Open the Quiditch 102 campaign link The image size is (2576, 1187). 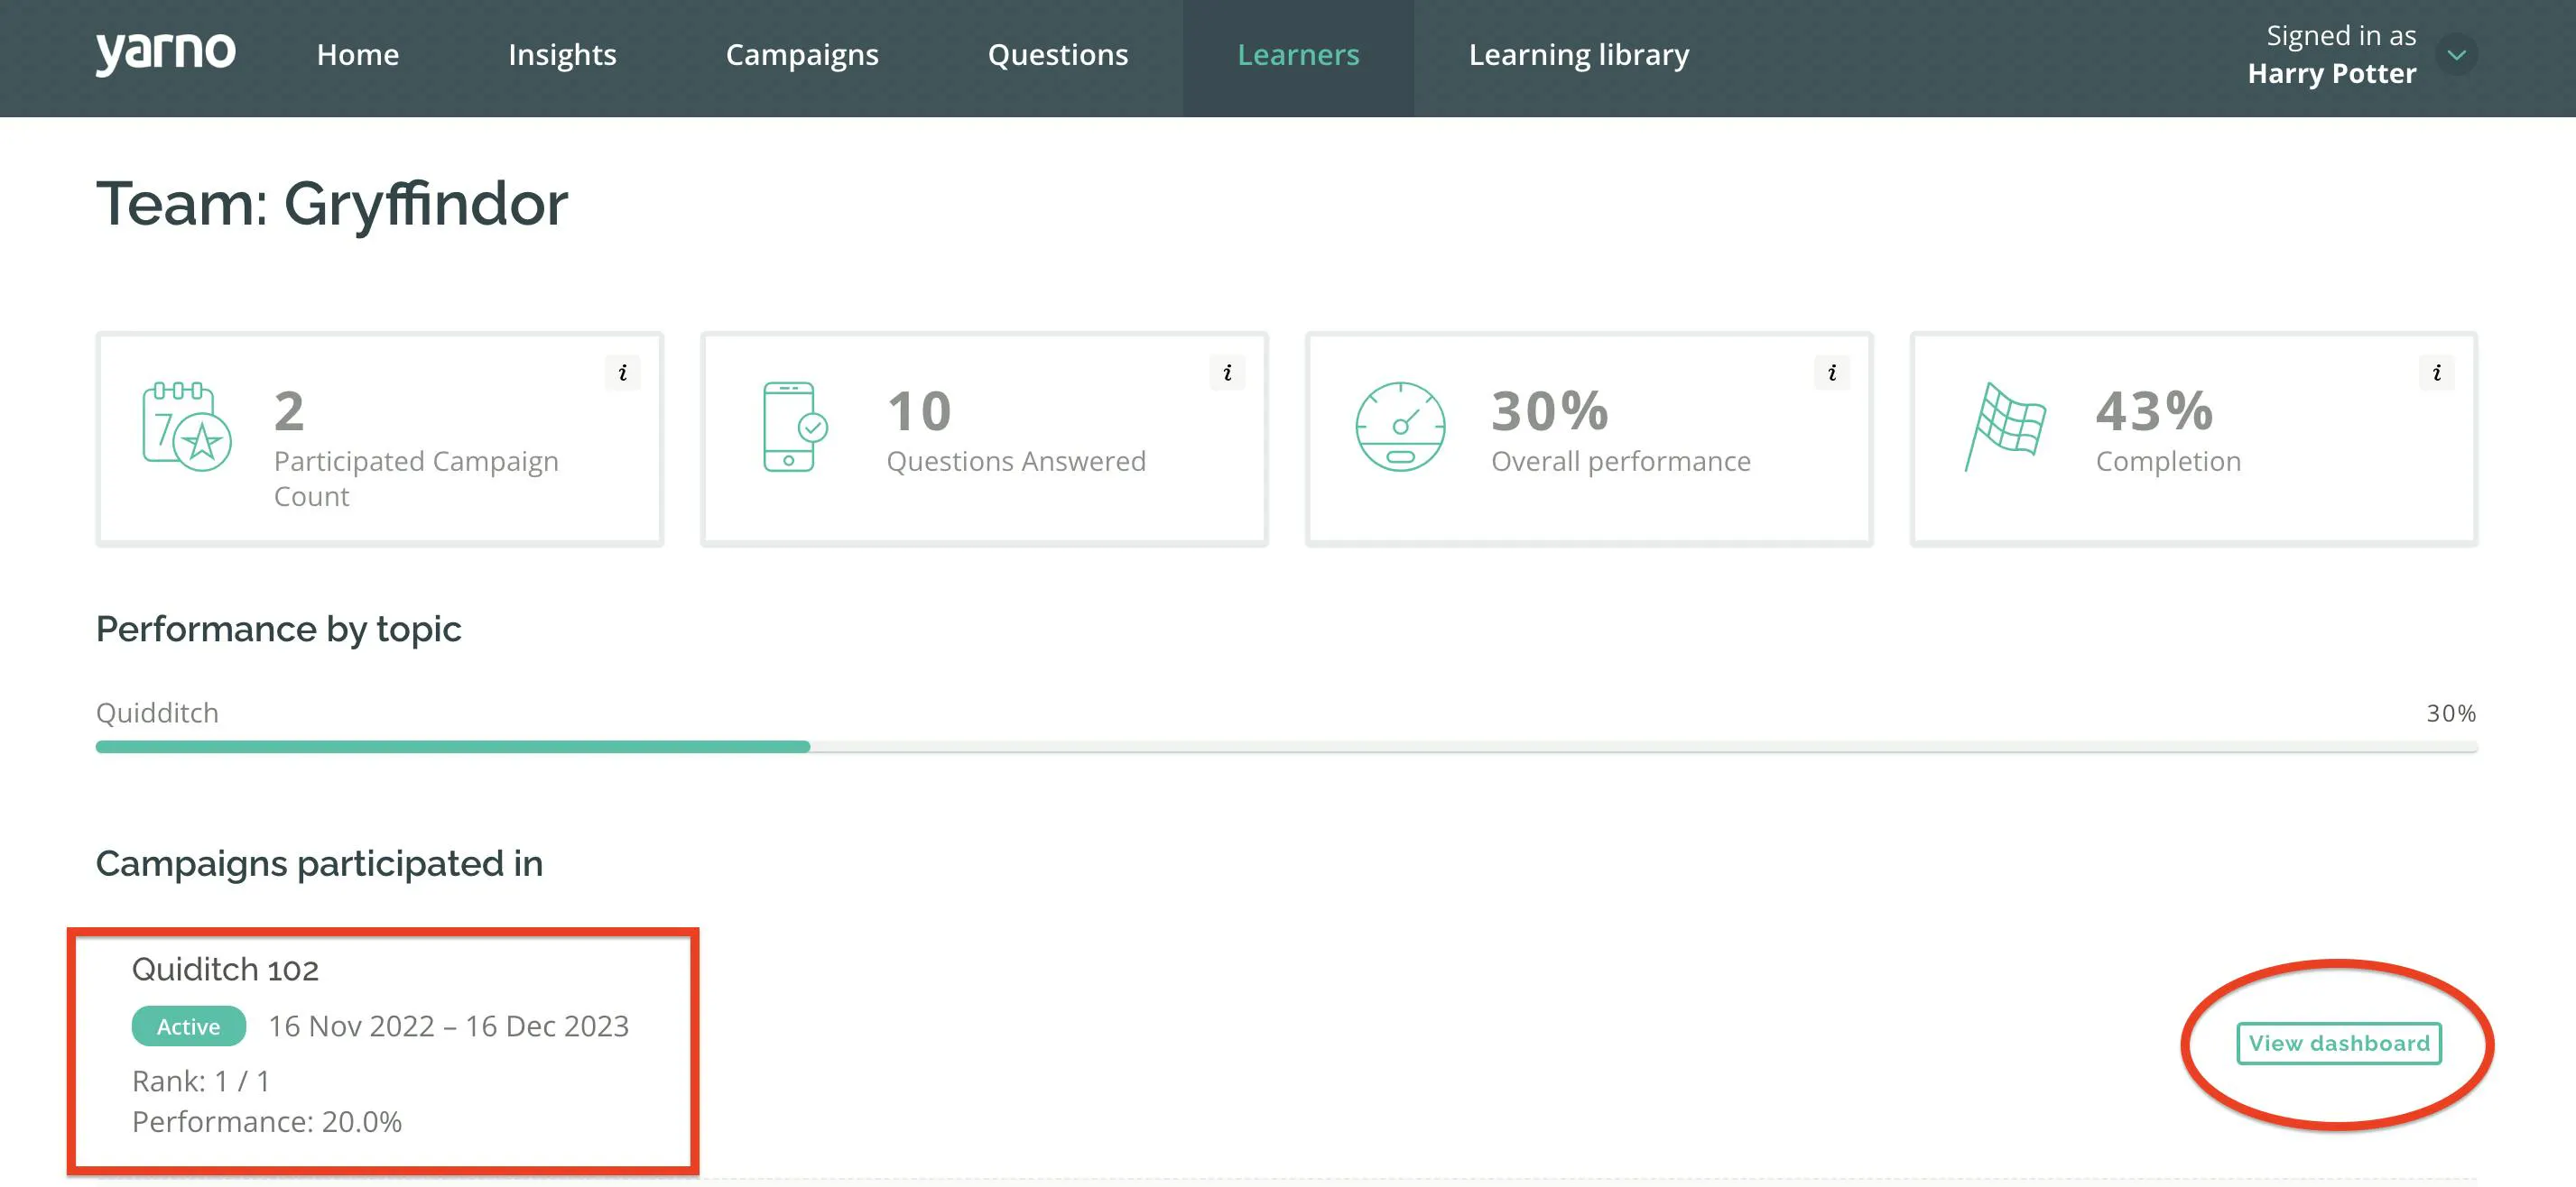[x=225, y=970]
